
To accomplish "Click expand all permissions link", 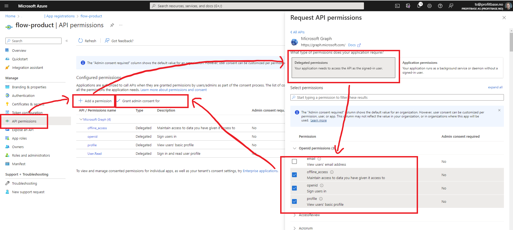I will tap(495, 87).
